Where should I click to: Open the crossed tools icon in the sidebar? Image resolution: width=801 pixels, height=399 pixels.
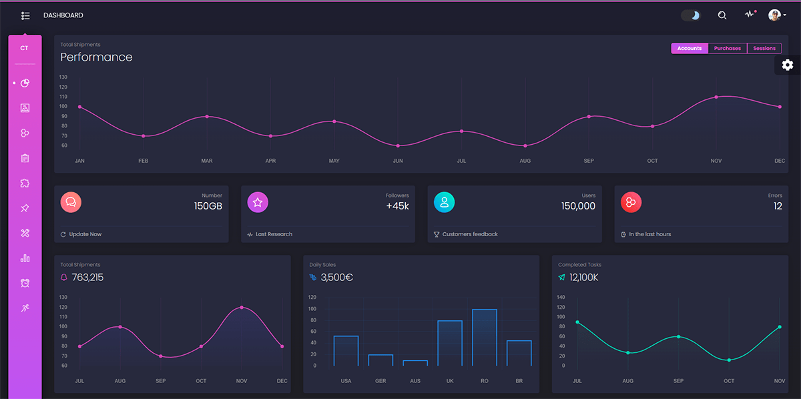point(25,233)
